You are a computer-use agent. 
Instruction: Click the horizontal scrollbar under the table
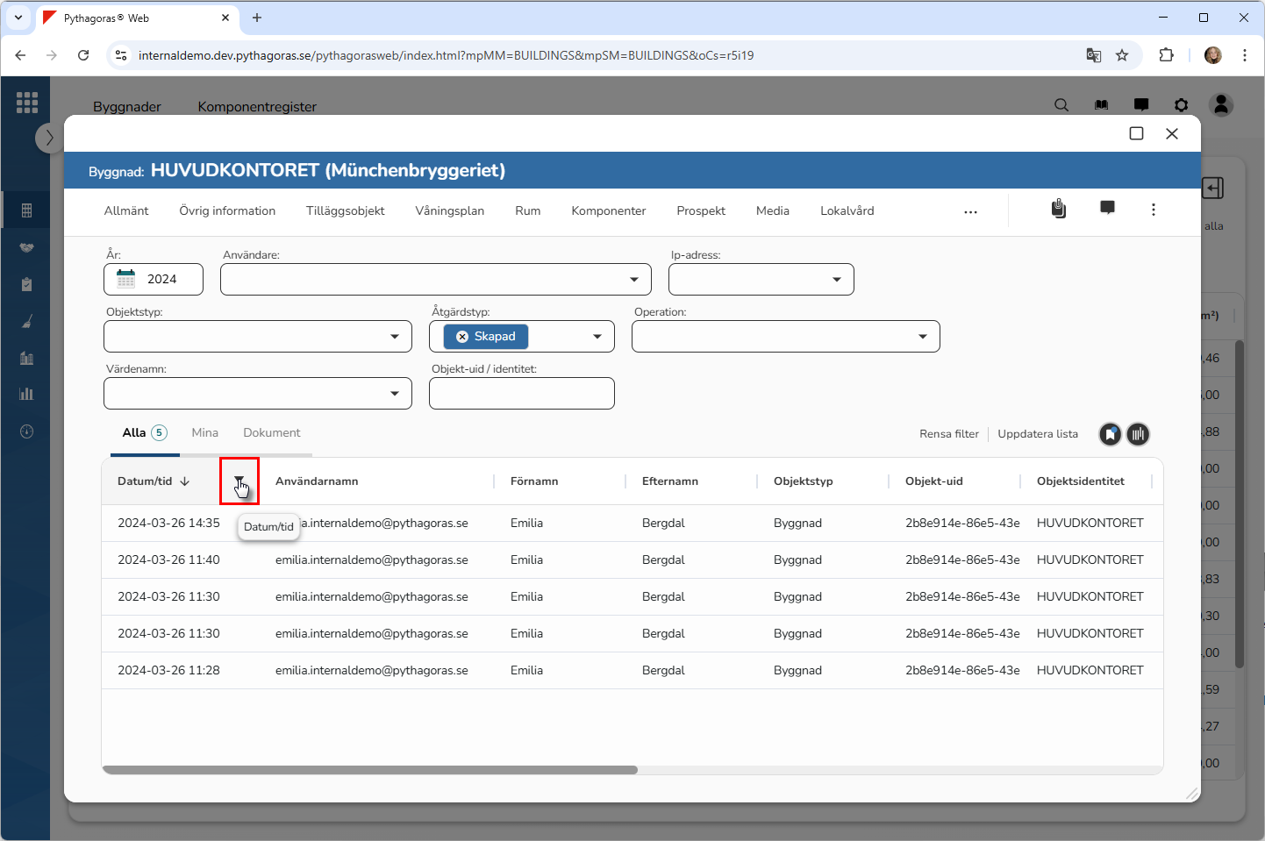(x=370, y=770)
